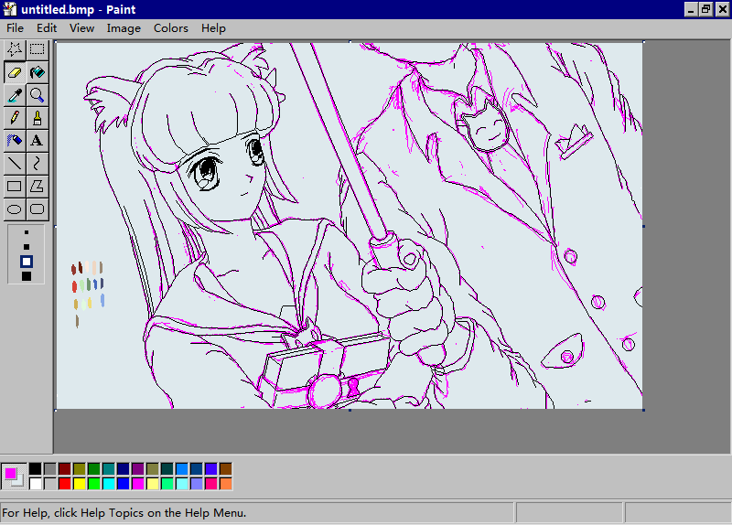Open the Colors menu
The width and height of the screenshot is (732, 525).
(x=170, y=28)
